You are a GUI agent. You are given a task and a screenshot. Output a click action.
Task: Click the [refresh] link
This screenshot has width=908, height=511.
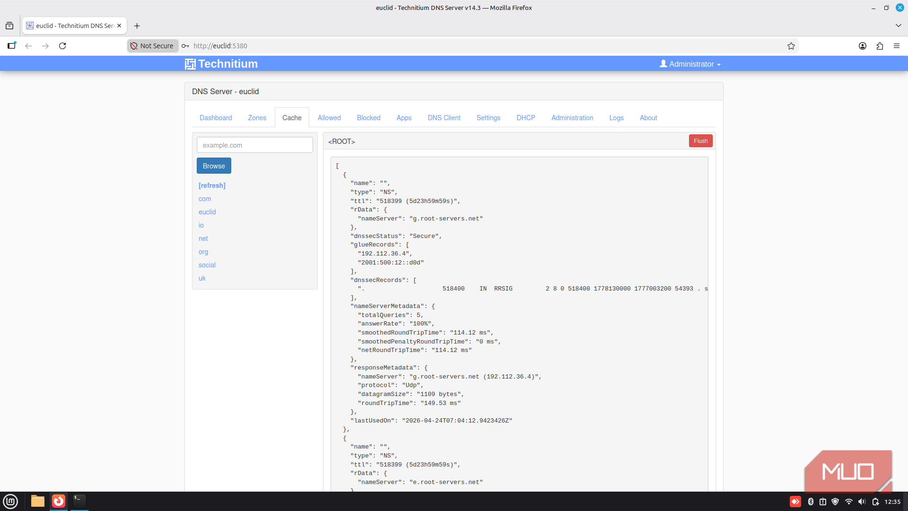click(x=212, y=185)
